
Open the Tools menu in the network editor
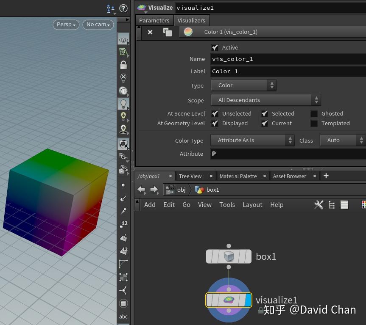coord(227,204)
